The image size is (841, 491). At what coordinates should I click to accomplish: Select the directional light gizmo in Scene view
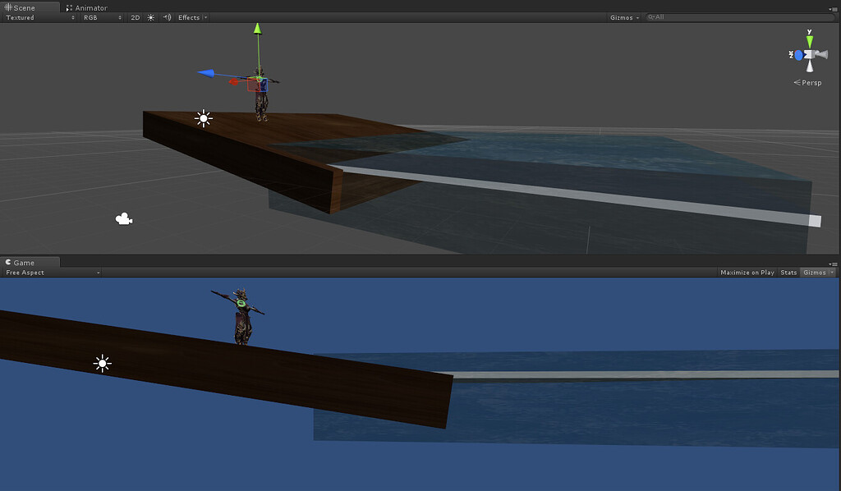[203, 118]
